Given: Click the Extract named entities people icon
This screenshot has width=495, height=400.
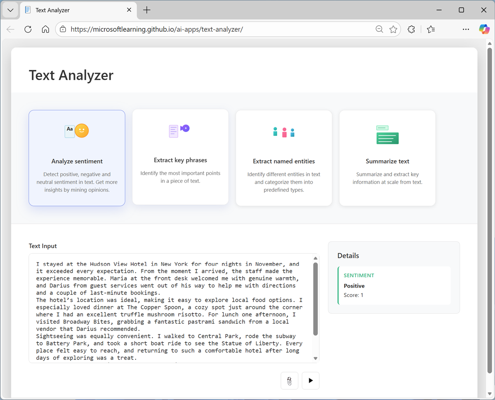Looking at the screenshot, I should click(283, 132).
